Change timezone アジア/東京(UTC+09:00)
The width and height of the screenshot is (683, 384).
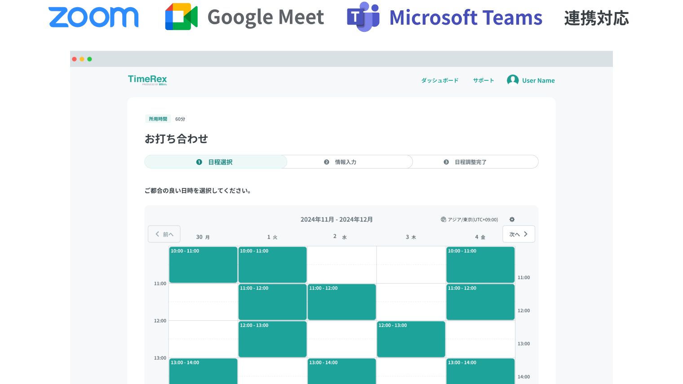click(473, 219)
